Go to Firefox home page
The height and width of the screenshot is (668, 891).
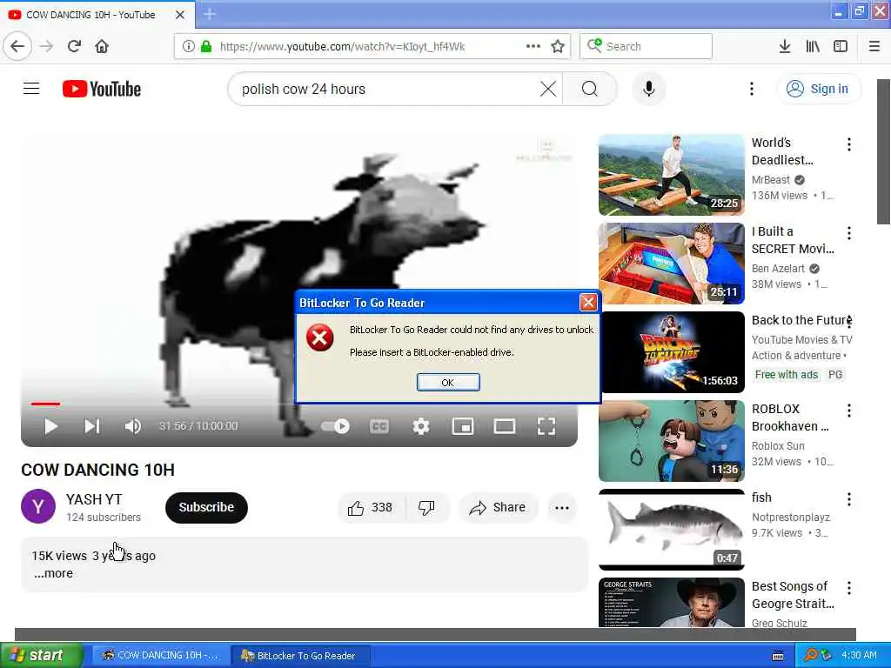coord(102,46)
